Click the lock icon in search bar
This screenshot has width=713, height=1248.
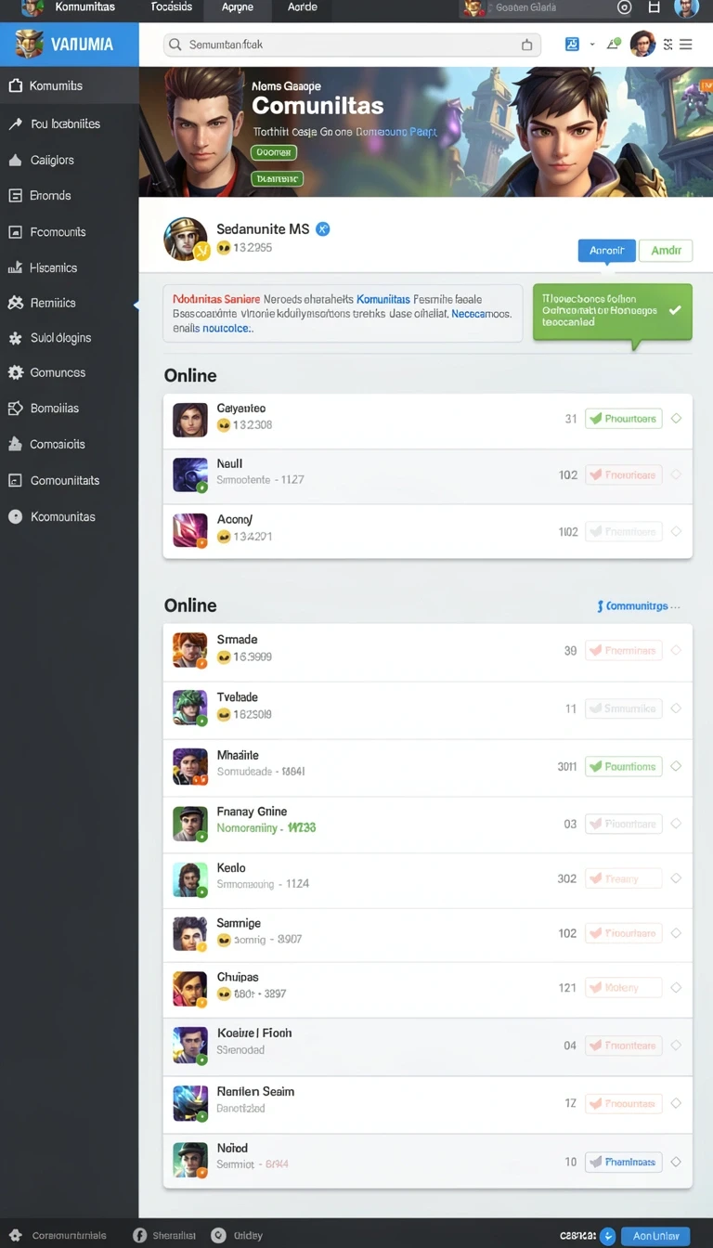pos(526,45)
